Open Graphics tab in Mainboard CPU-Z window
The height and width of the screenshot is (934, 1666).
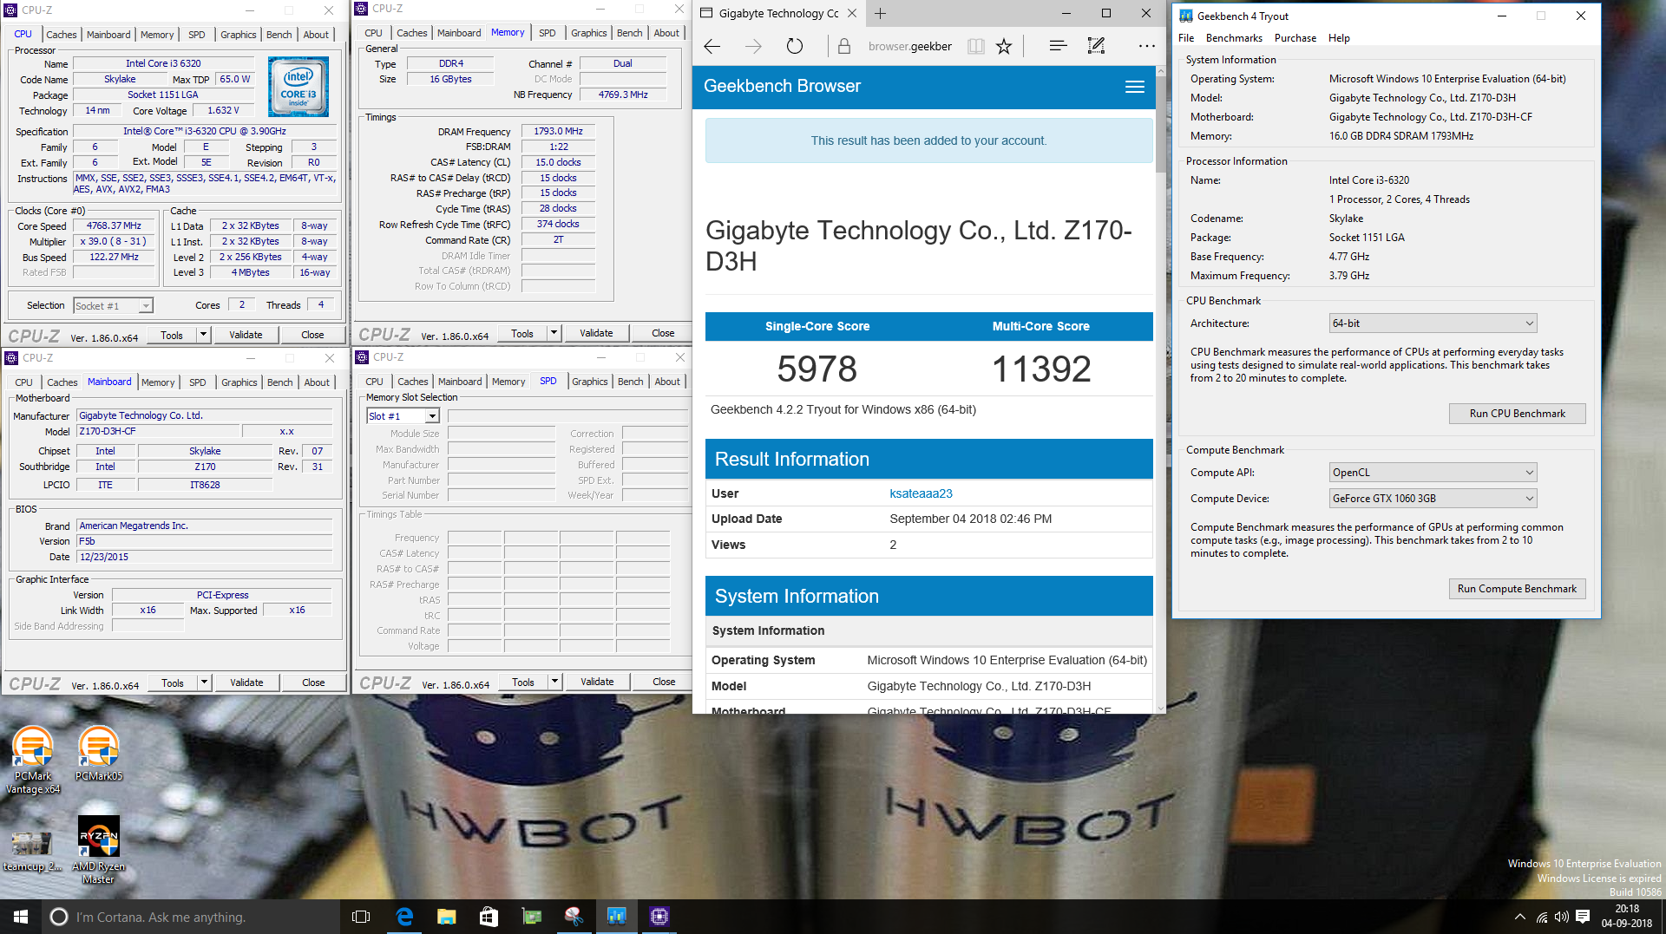[239, 382]
